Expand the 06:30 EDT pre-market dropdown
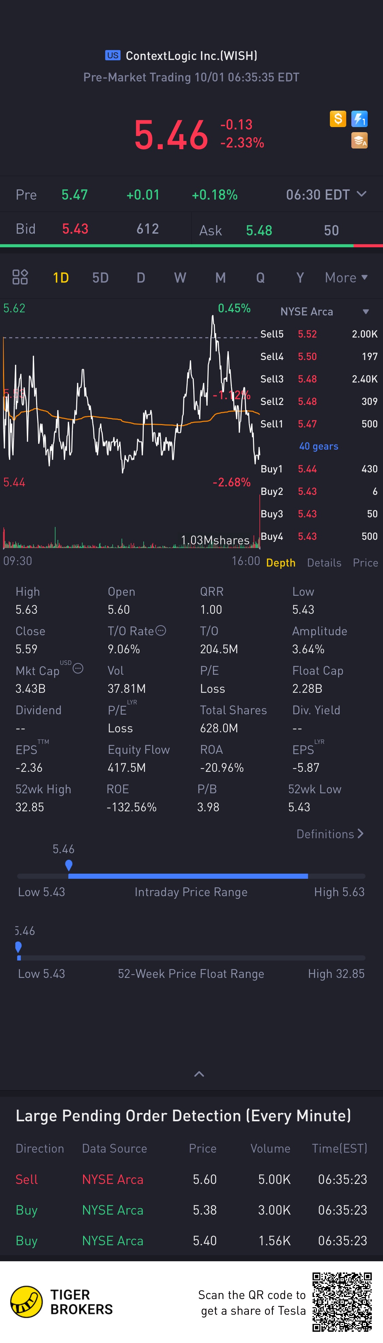The height and width of the screenshot is (1343, 383). [x=326, y=194]
